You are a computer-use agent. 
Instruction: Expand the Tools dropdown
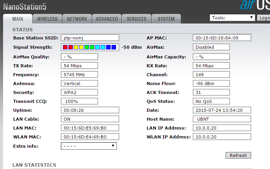click(x=232, y=18)
